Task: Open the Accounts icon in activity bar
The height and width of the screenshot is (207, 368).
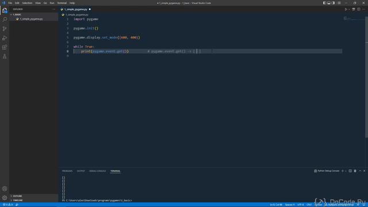Action: click(x=5, y=189)
